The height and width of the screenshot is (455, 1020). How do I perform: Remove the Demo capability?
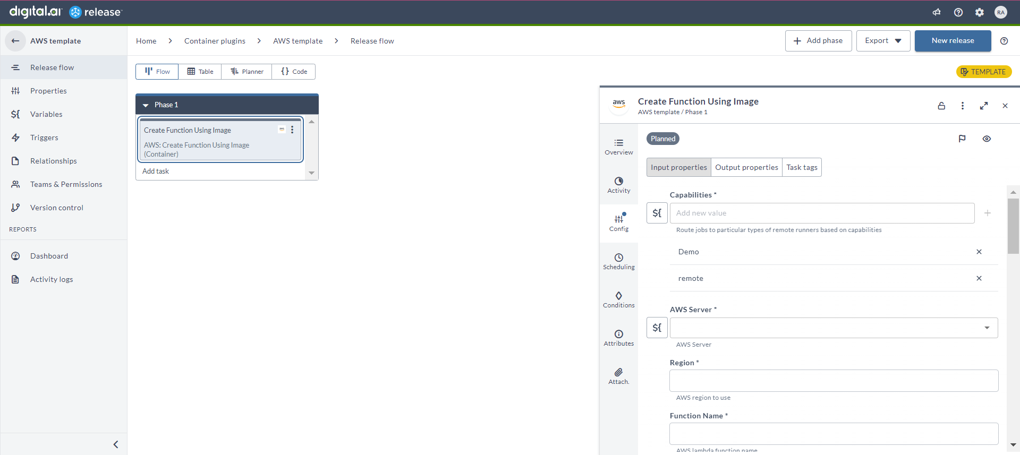pos(979,252)
